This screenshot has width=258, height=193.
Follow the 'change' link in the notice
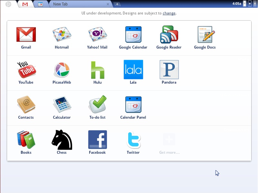click(x=169, y=13)
